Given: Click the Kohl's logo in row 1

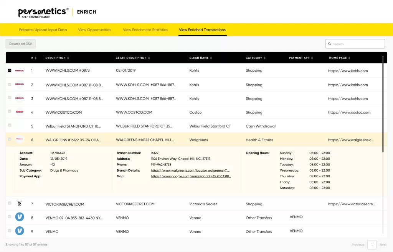Looking at the screenshot, I should pyautogui.click(x=20, y=71).
